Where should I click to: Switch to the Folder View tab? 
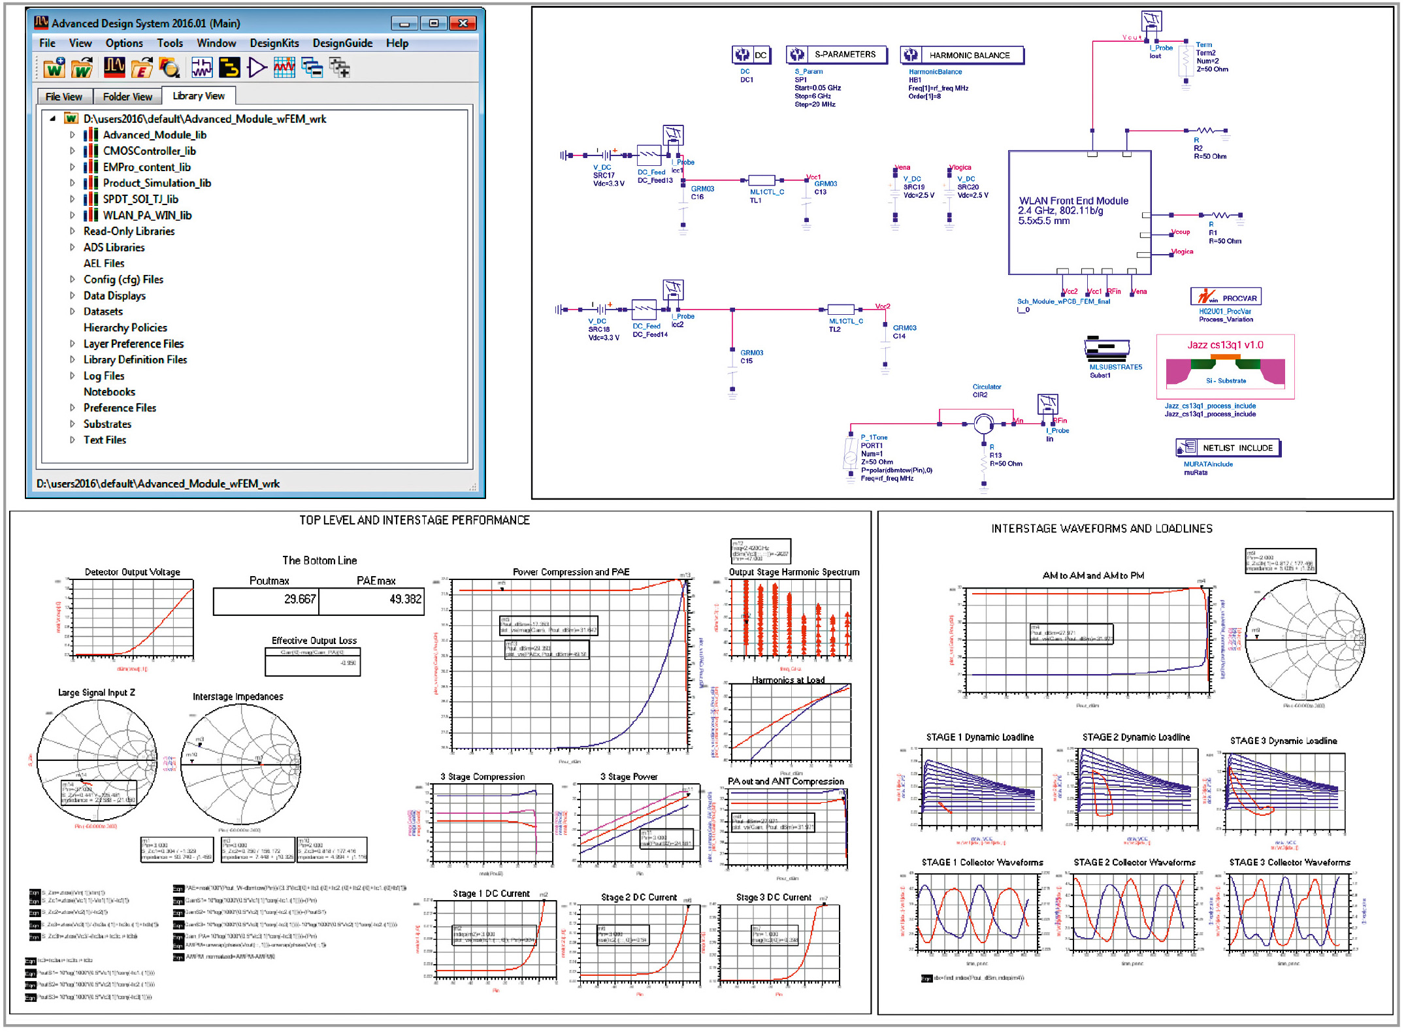(x=127, y=96)
